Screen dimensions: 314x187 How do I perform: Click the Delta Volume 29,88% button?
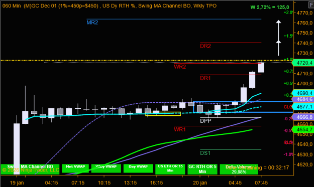click(239, 169)
